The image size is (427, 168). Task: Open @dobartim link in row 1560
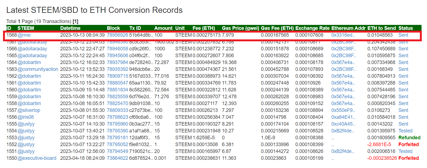click(x=29, y=90)
